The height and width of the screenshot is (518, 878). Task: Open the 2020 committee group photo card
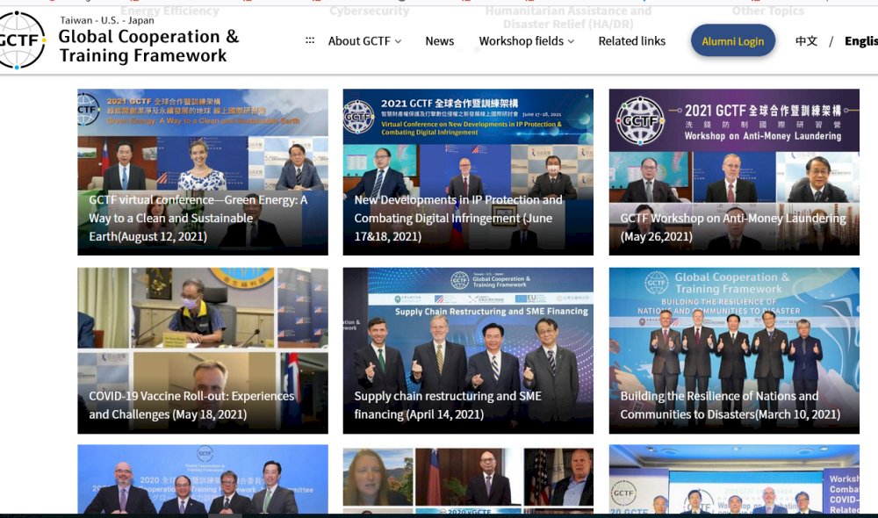click(x=203, y=479)
